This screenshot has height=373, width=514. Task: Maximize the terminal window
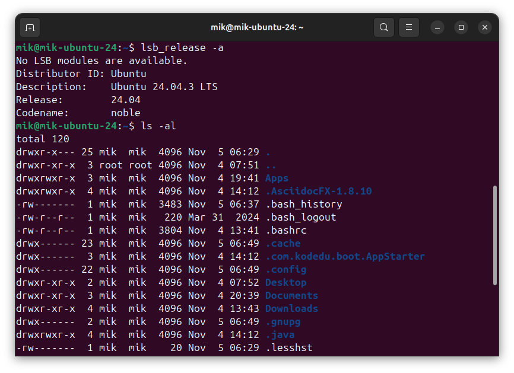coord(461,27)
